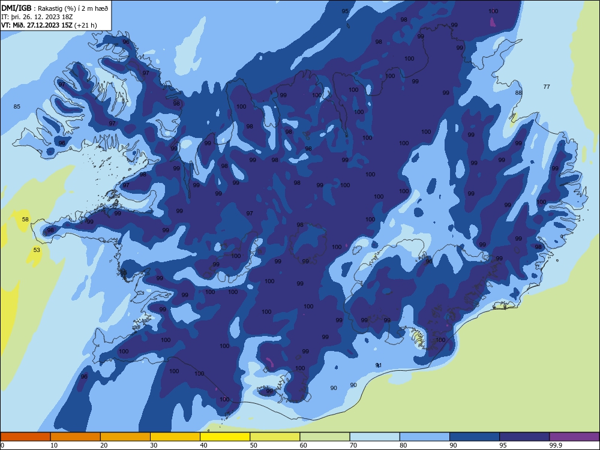Click the legend tick label '30'
This screenshot has height=450, width=600.
(x=154, y=445)
